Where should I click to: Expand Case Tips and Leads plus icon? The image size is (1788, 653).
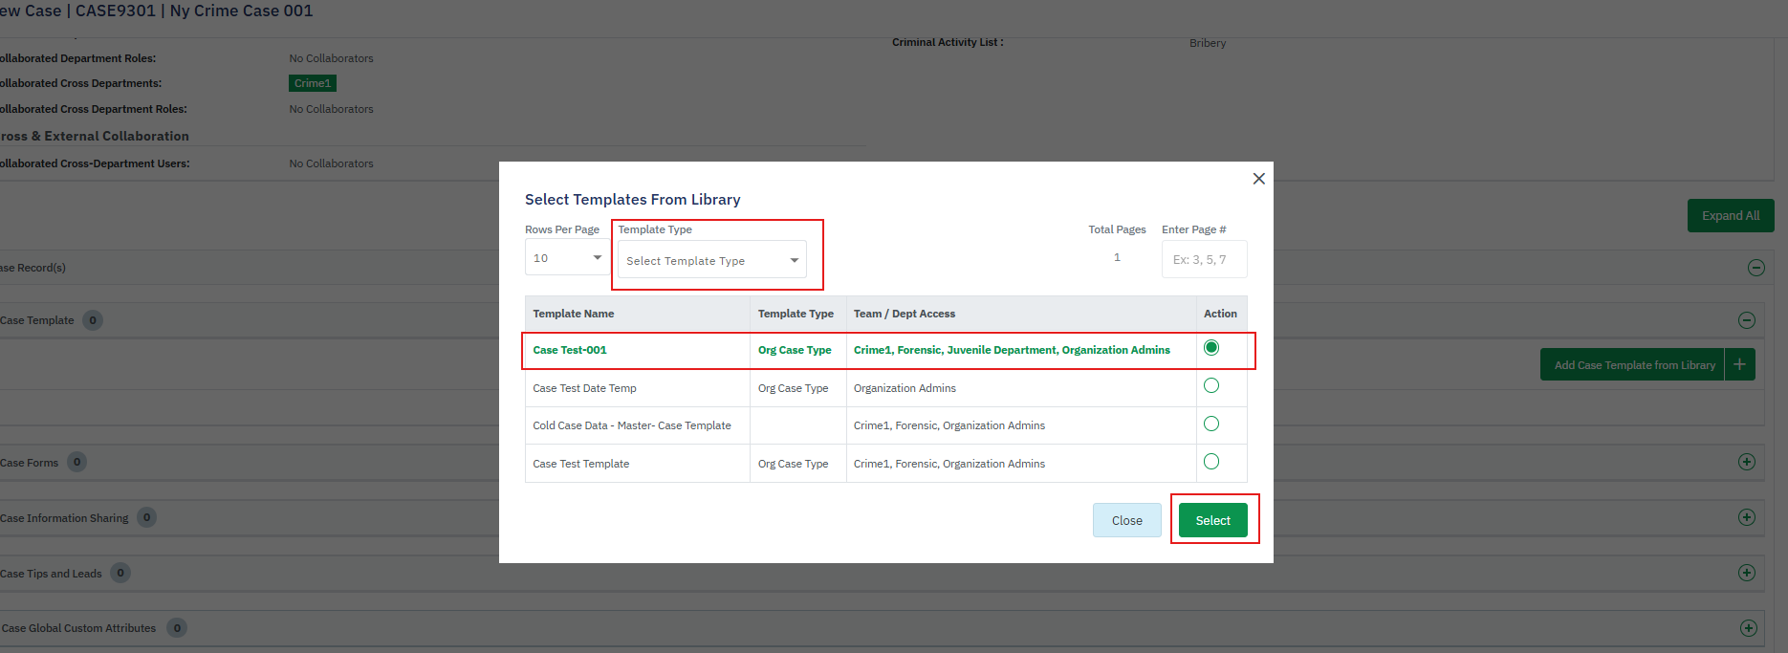pyautogui.click(x=1747, y=573)
